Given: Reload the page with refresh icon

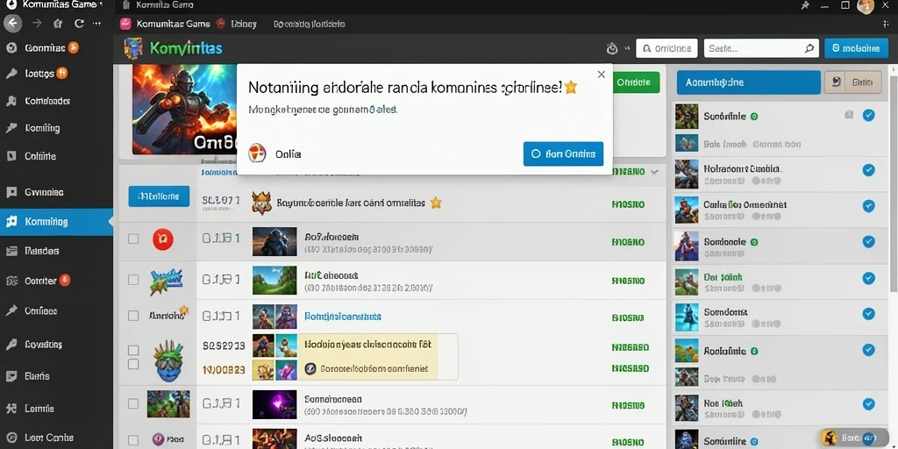Looking at the screenshot, I should [x=79, y=24].
